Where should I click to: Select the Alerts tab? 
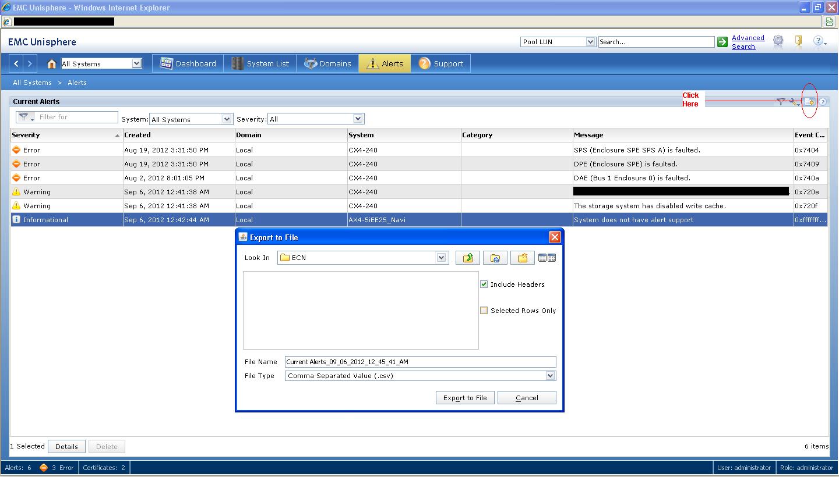[385, 63]
